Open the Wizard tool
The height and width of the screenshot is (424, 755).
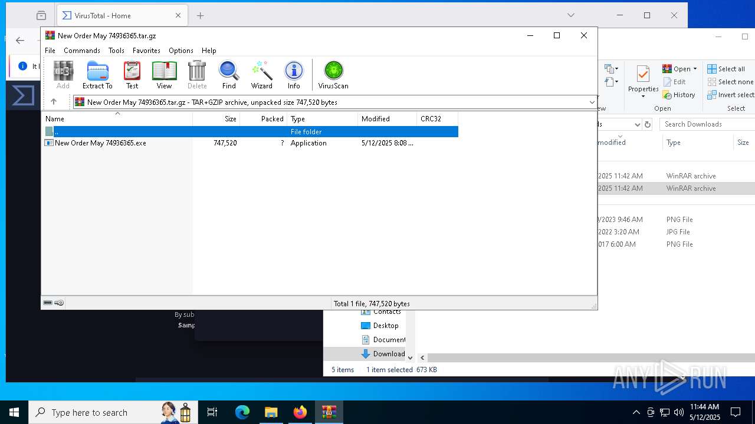click(x=261, y=75)
